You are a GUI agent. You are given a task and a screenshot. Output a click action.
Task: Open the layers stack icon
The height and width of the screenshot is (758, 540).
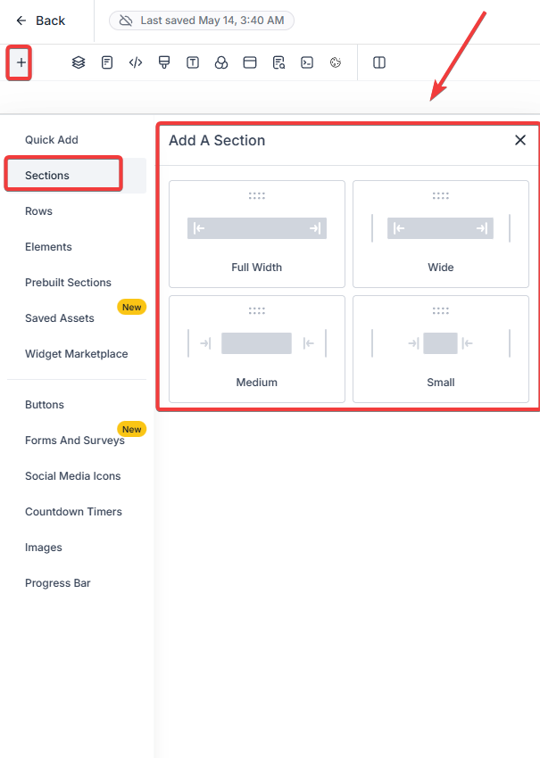[79, 62]
